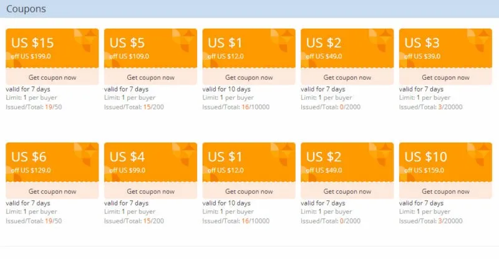Open the orange US $10 coupon banner

[x=445, y=162]
